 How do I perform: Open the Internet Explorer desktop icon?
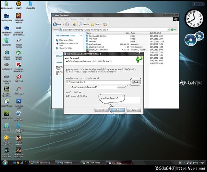point(7,55)
